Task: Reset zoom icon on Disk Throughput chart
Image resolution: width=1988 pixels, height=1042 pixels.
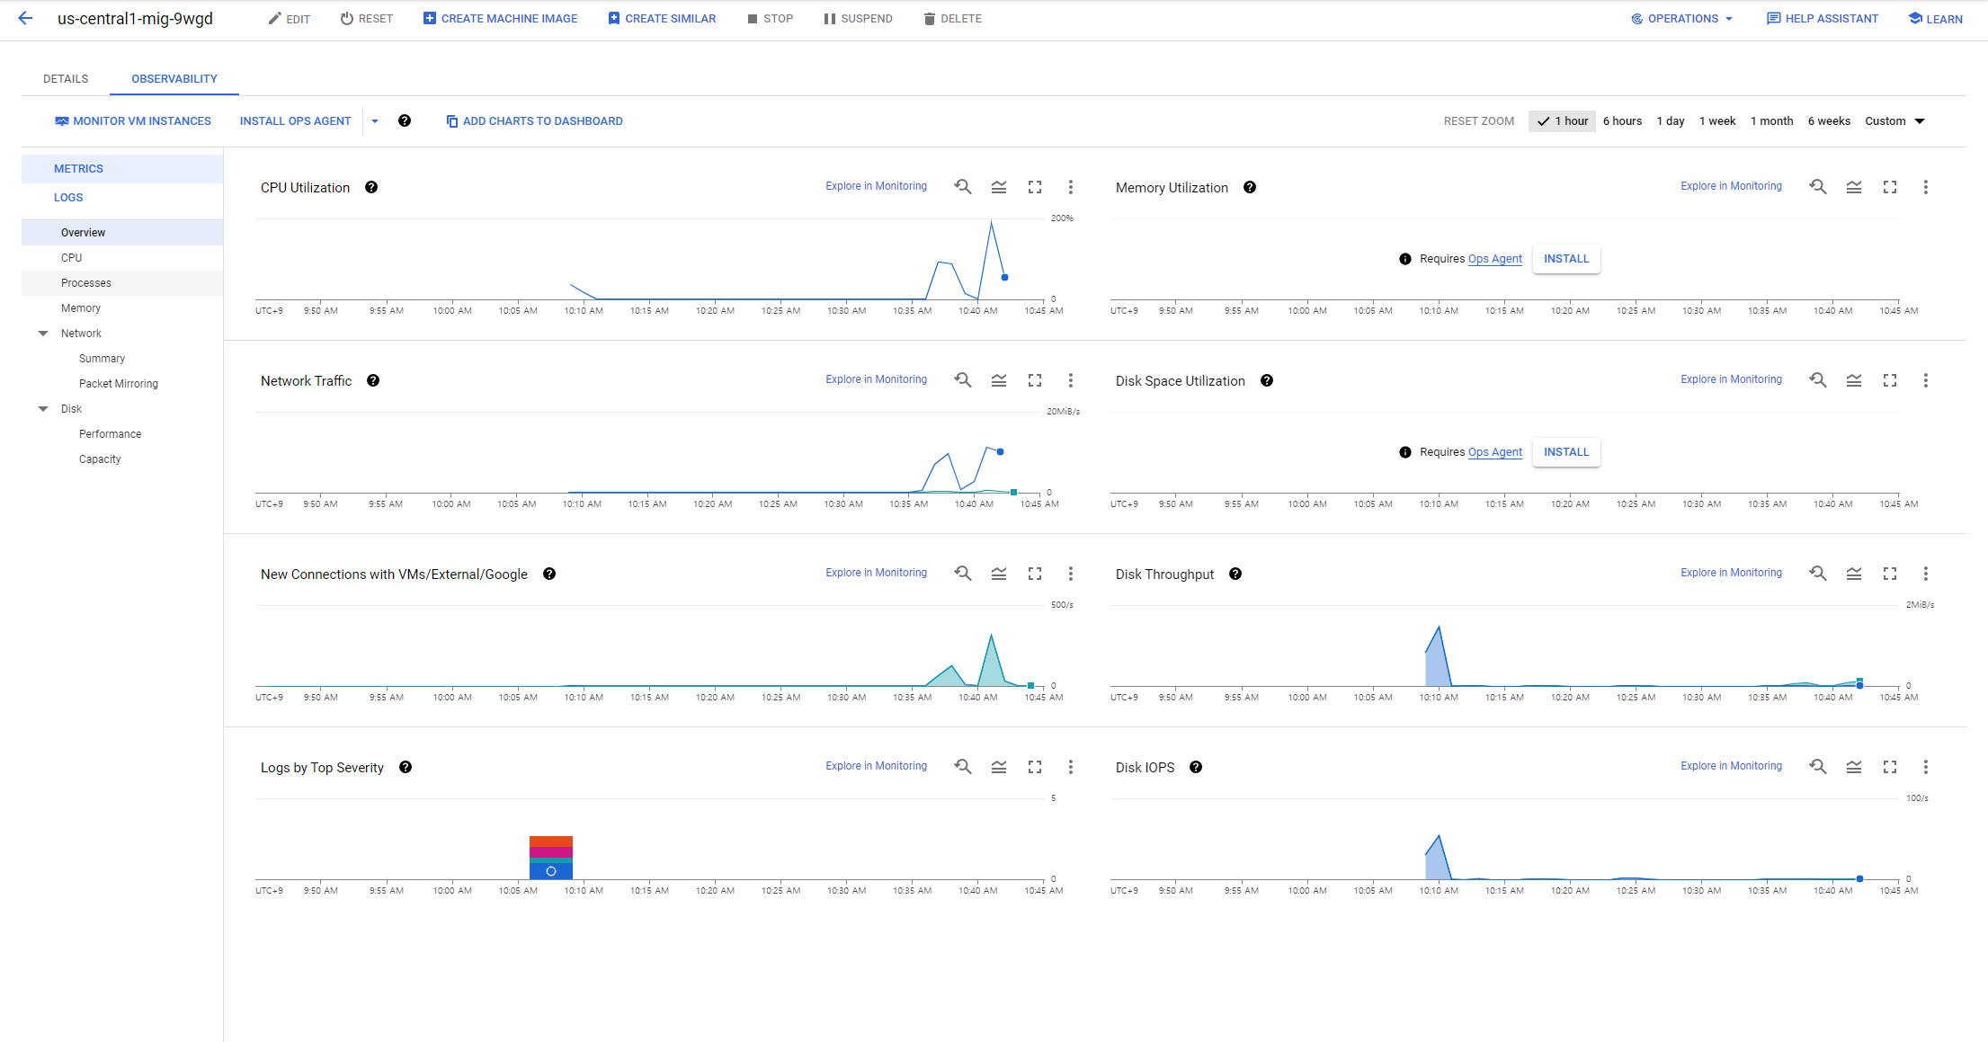Action: (1817, 574)
